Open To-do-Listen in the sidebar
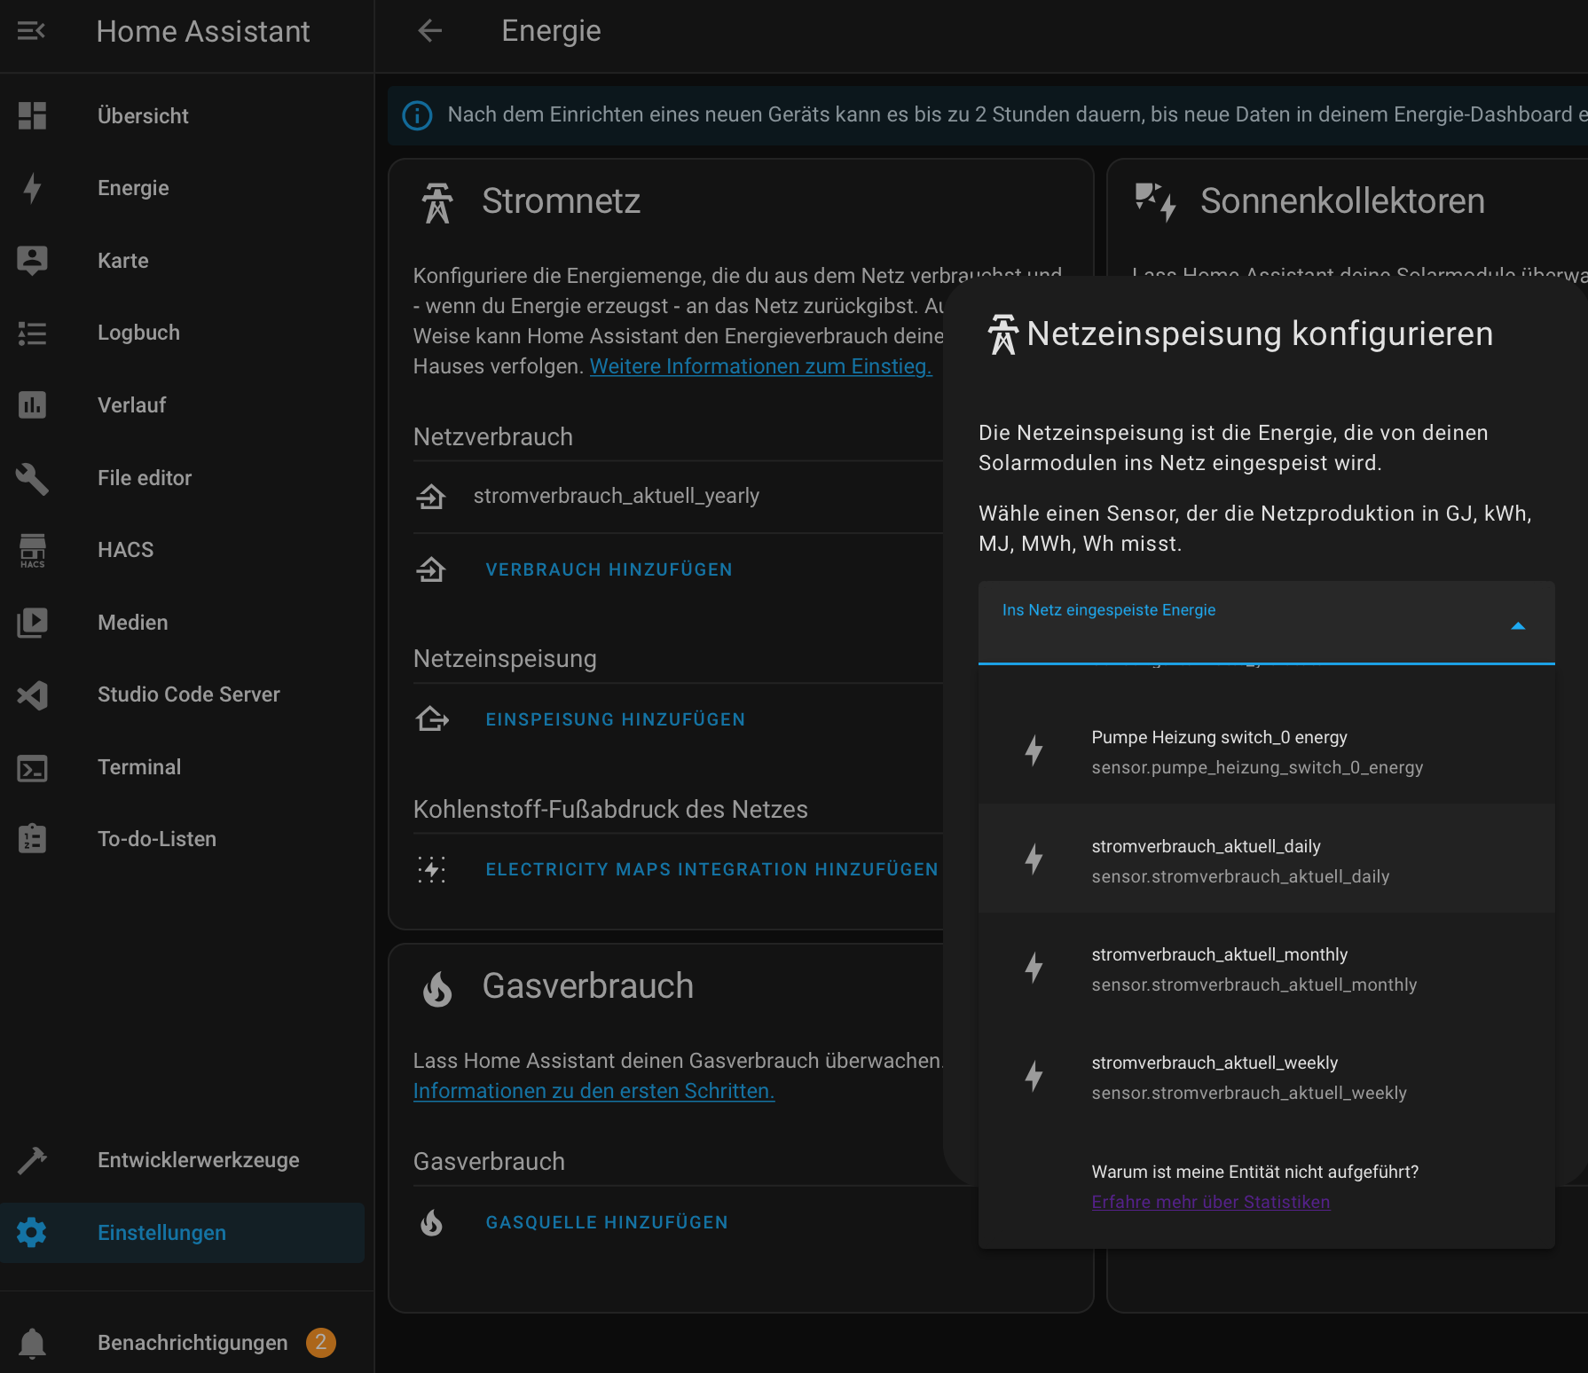The width and height of the screenshot is (1588, 1373). coord(156,839)
